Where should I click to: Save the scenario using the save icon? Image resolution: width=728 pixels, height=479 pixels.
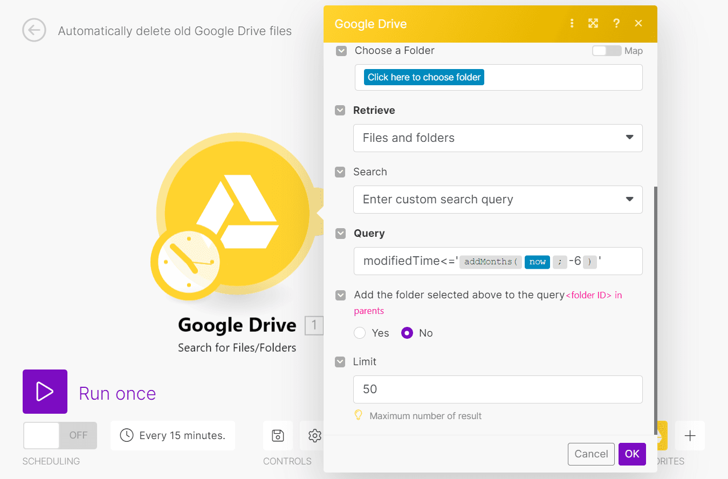278,435
